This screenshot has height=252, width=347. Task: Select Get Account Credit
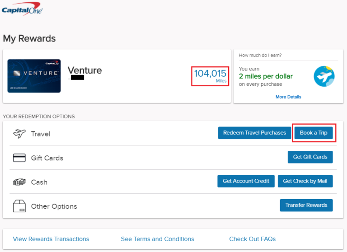click(x=246, y=181)
